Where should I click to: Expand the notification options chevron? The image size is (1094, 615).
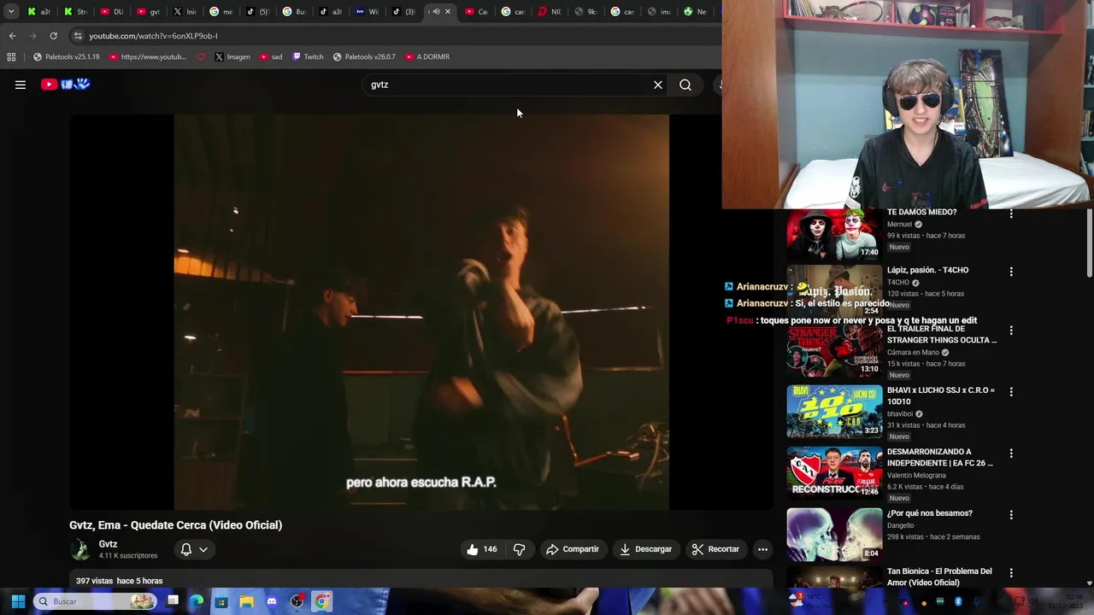click(203, 549)
